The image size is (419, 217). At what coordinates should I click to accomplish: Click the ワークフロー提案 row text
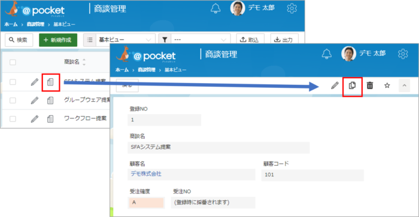click(x=85, y=118)
